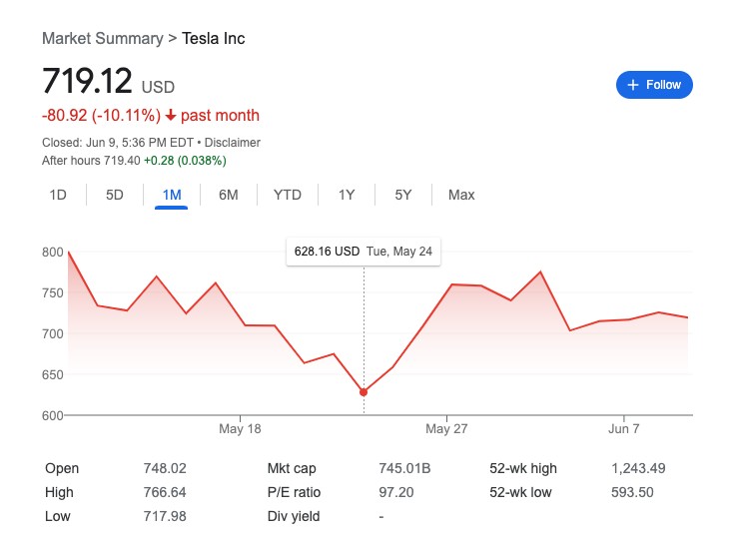Click the red data point on chart
Image resolution: width=737 pixels, height=536 pixels.
(x=364, y=392)
